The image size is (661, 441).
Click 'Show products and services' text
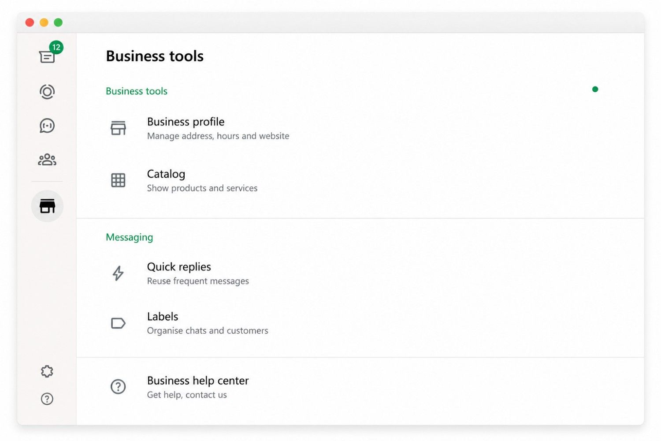[202, 188]
